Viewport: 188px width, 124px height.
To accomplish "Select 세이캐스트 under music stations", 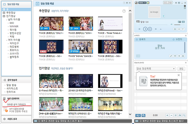I will click(x=12, y=89).
